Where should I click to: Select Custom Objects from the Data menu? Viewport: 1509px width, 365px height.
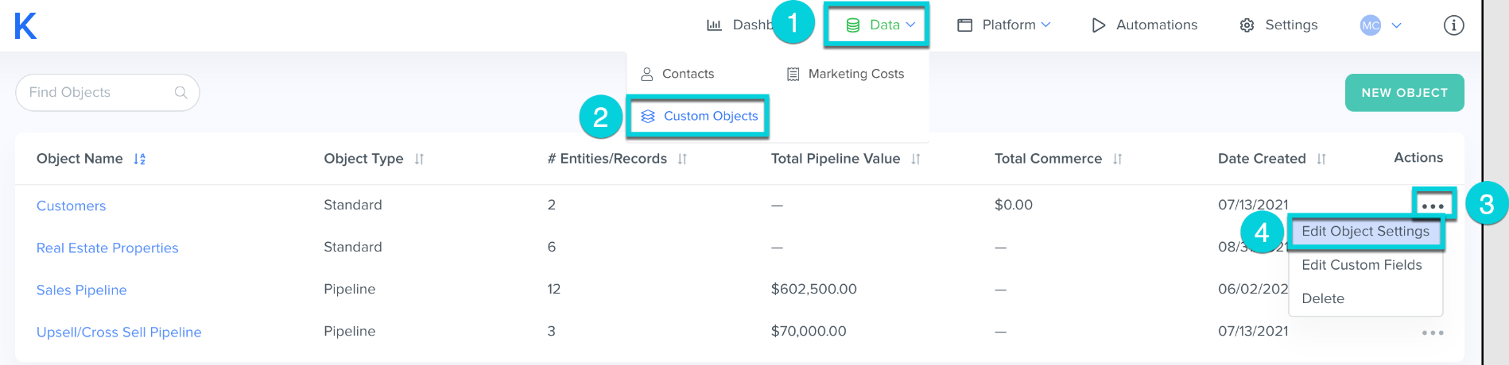700,116
